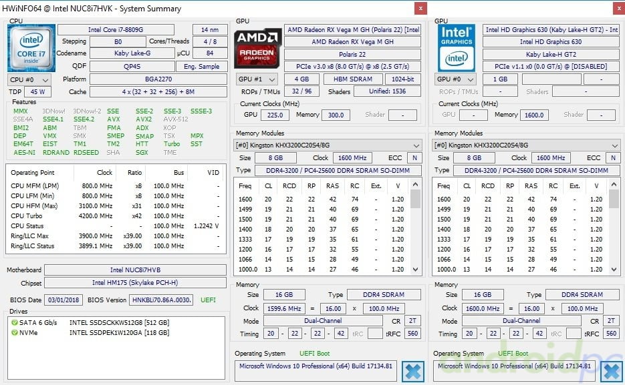Click the BIOS Version field
Viewport: 625px width, 385px height.
(x=161, y=300)
